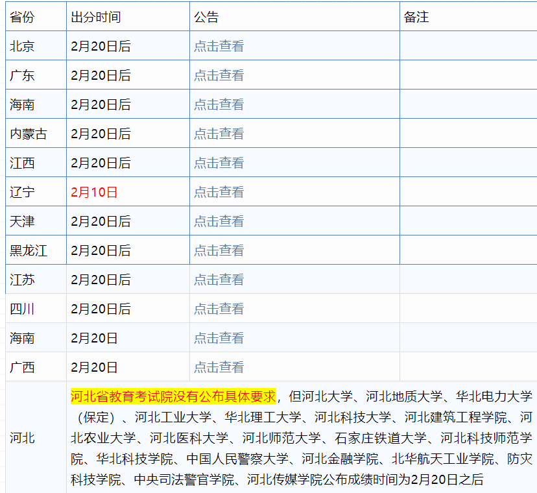Click the 2月20日 date in 广西 row
This screenshot has width=537, height=493.
(x=94, y=367)
